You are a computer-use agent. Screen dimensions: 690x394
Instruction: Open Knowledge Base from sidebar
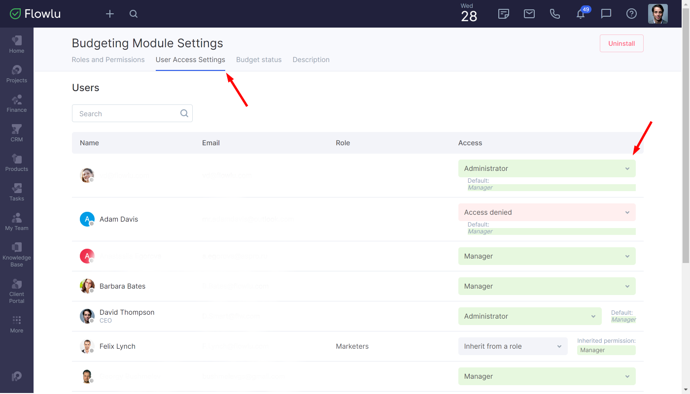17,254
